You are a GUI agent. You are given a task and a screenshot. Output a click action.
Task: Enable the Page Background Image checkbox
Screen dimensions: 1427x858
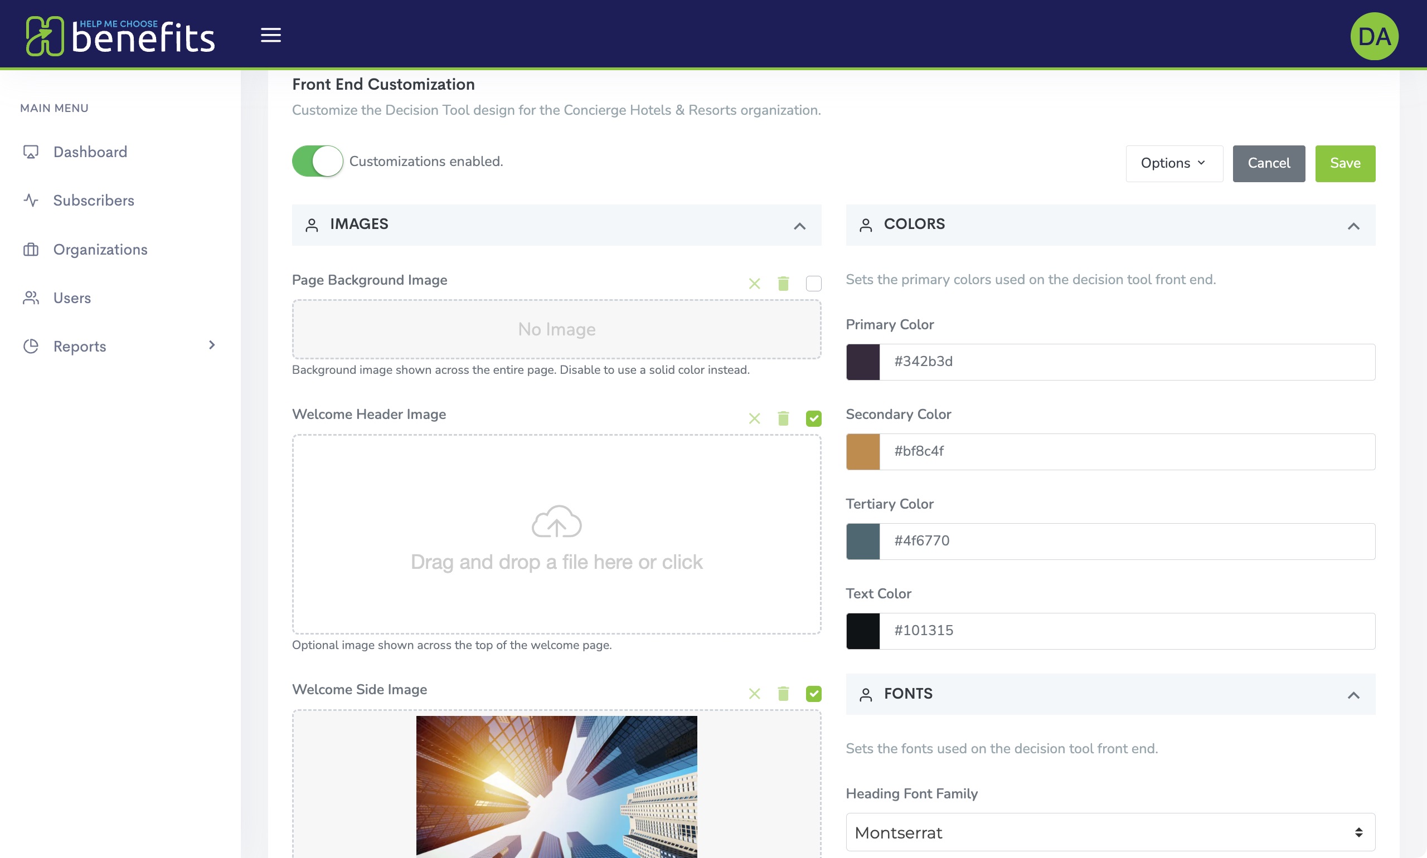coord(813,283)
